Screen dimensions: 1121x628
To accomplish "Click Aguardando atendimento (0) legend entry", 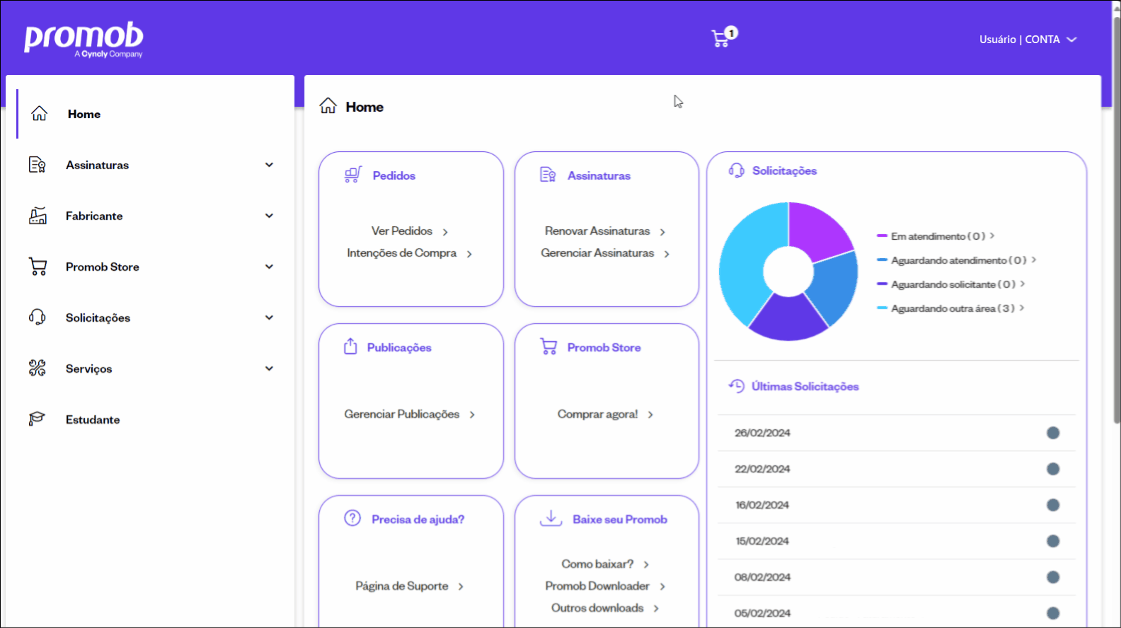I will tap(957, 260).
